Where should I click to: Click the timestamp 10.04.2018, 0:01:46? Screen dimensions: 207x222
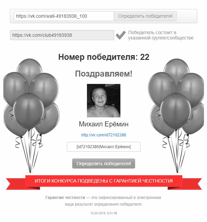104,213
